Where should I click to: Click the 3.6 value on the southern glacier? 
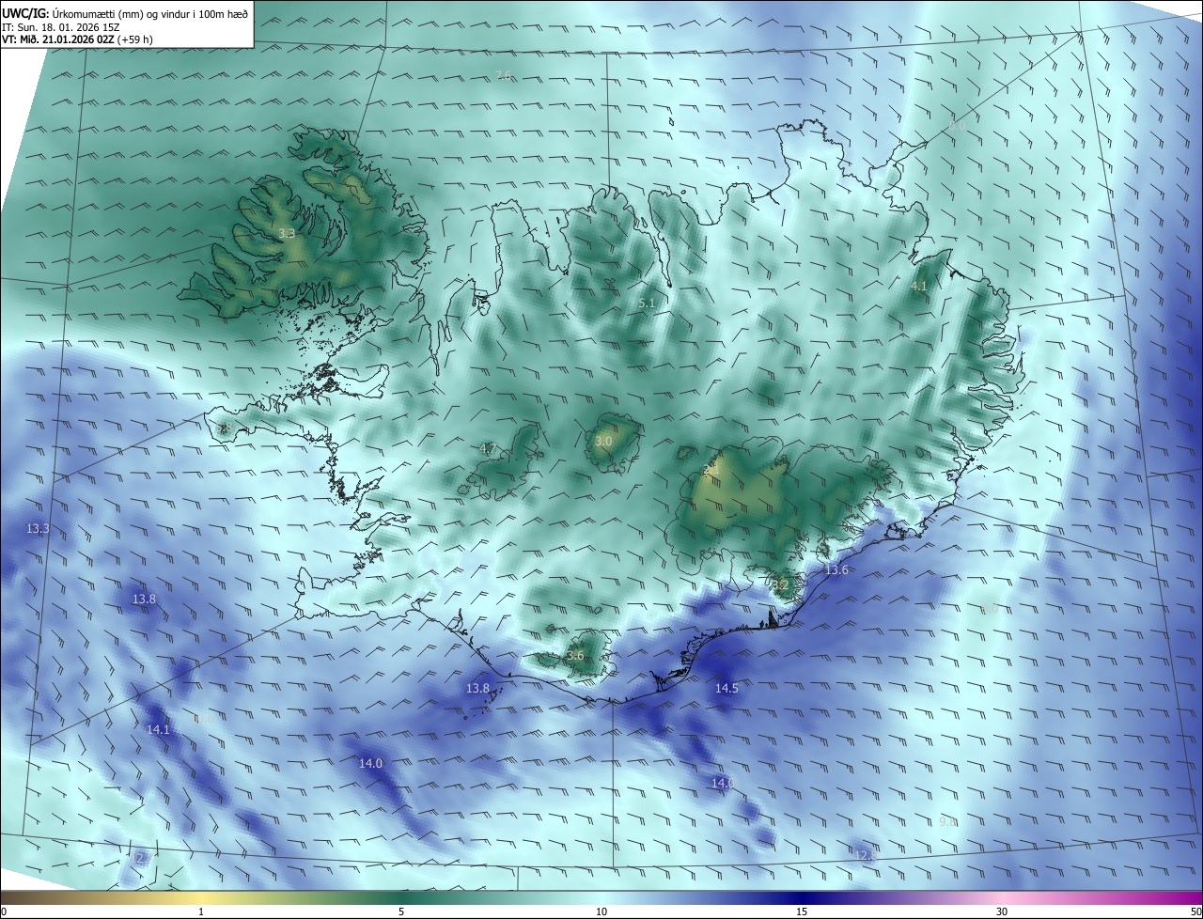click(575, 656)
